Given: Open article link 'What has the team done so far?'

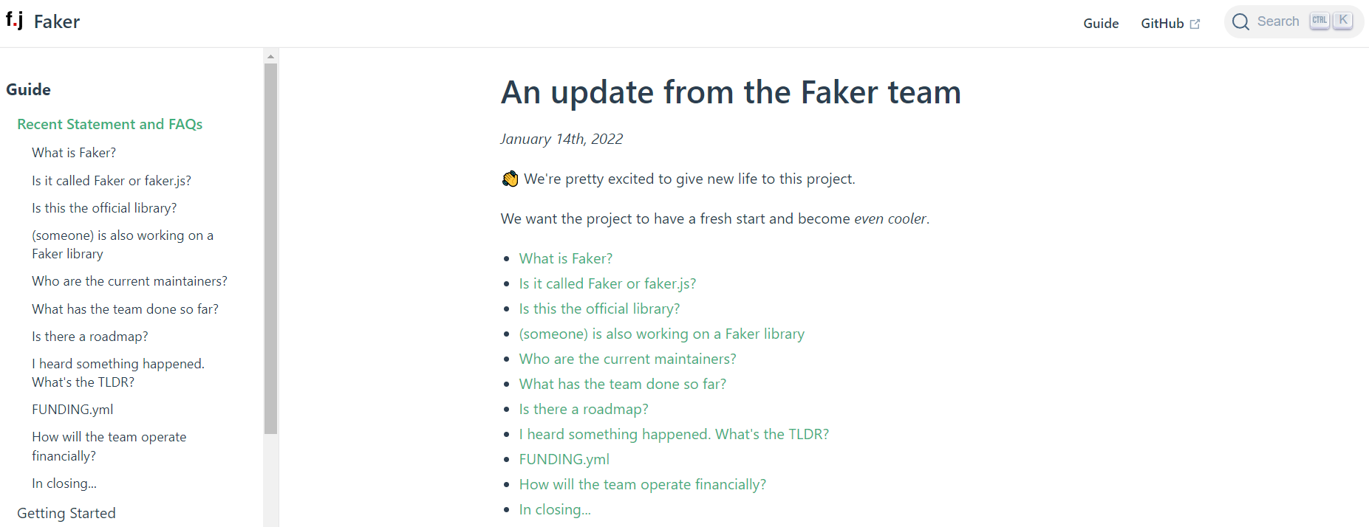Looking at the screenshot, I should 622,384.
